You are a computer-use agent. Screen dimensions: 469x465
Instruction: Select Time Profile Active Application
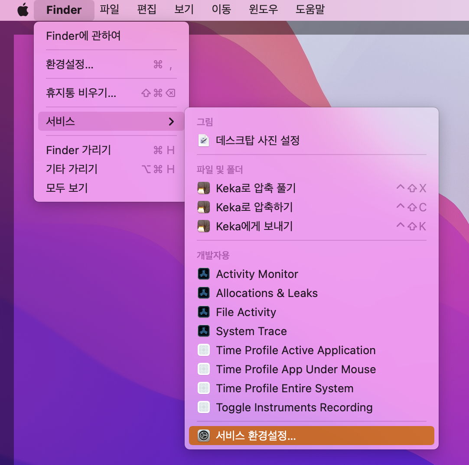click(311, 350)
